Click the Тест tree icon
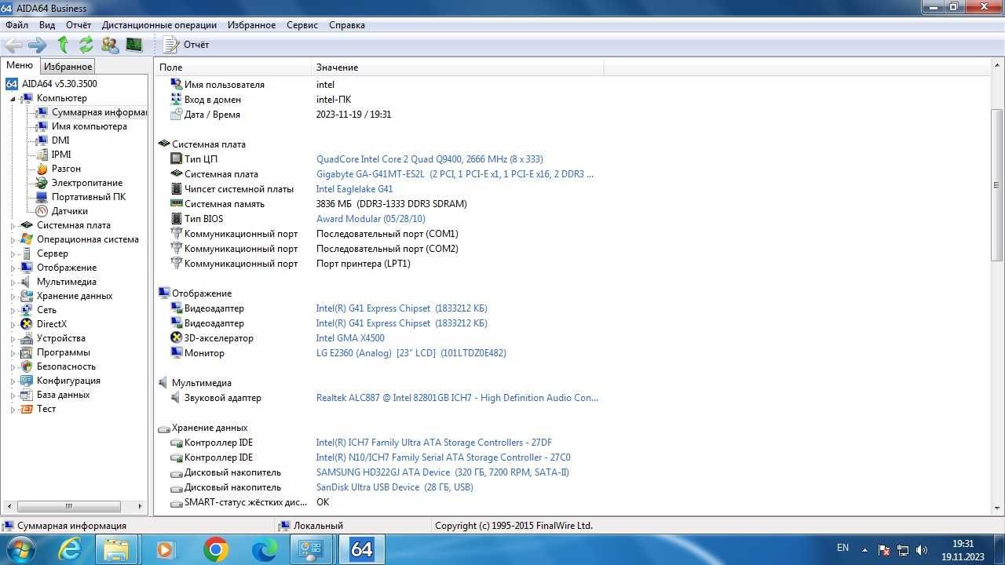 pos(27,409)
